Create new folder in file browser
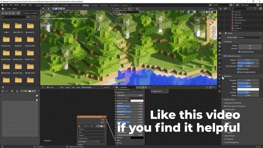263x148 pixels. [x=18, y=13]
